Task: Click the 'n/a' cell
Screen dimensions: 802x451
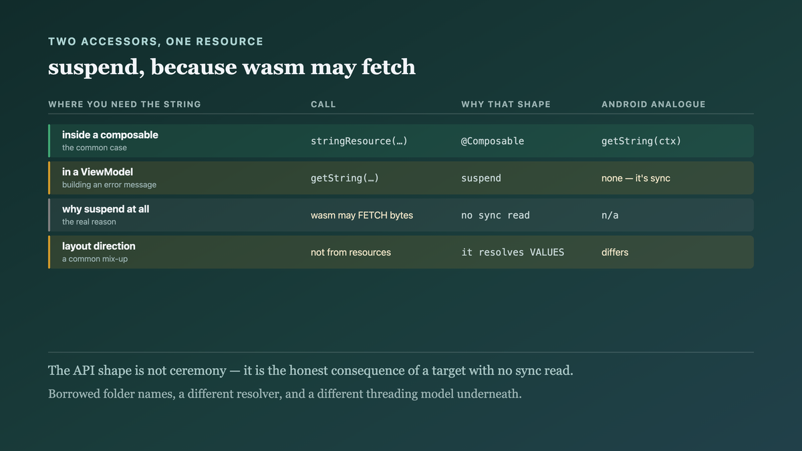Action: 610,215
